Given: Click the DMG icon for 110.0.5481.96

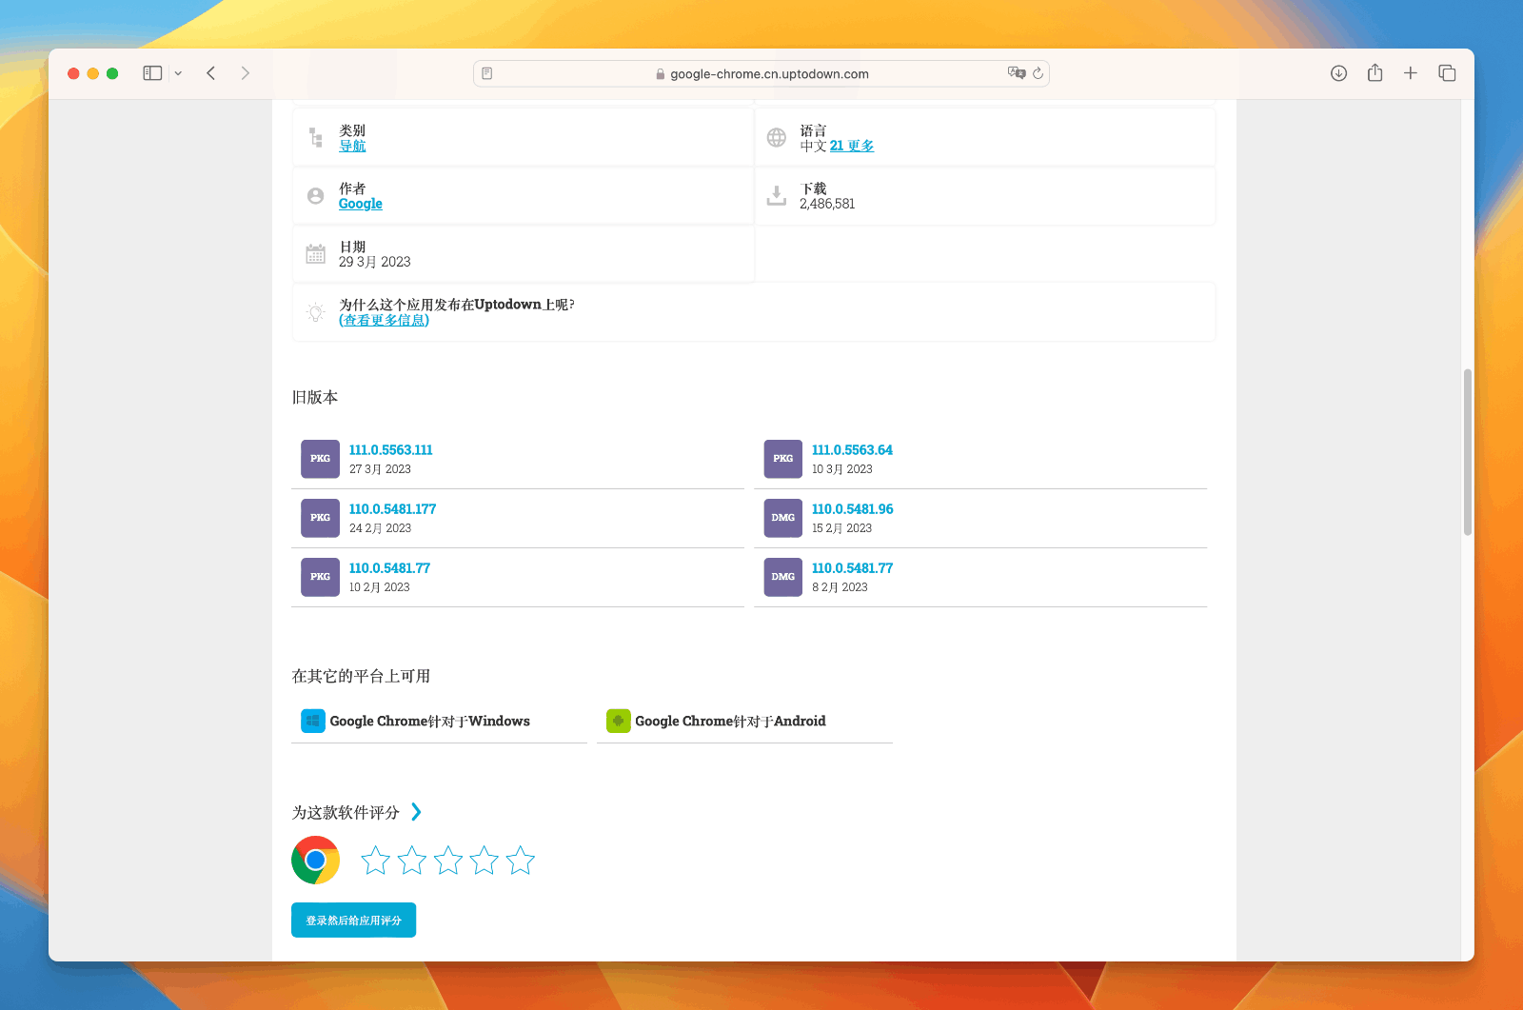Looking at the screenshot, I should click(782, 518).
